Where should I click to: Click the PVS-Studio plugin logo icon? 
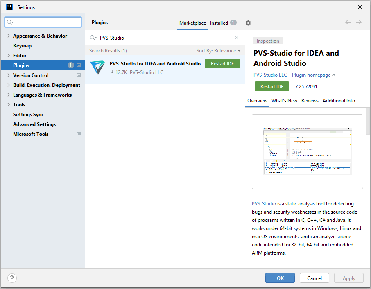tap(97, 68)
